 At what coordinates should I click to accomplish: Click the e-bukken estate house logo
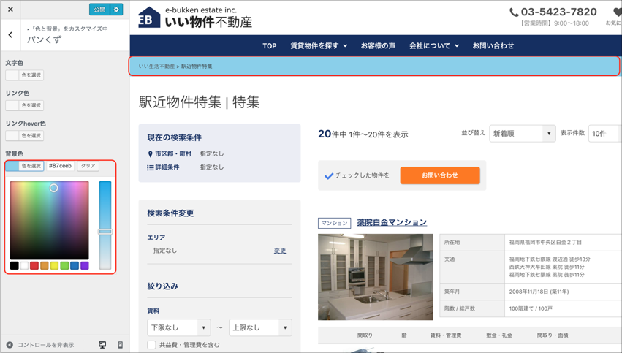pyautogui.click(x=149, y=17)
